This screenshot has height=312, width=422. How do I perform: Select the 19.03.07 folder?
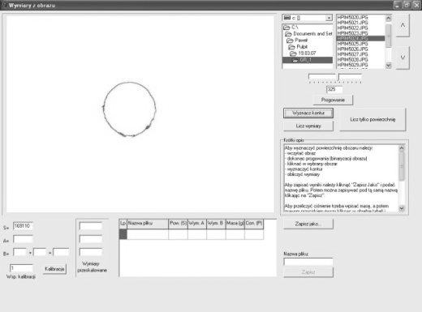[x=307, y=53]
